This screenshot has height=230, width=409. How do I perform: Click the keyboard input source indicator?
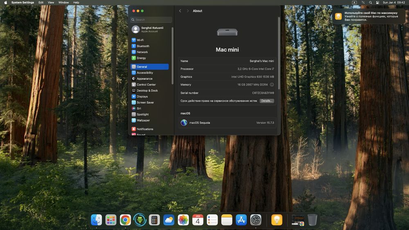pos(354,2)
